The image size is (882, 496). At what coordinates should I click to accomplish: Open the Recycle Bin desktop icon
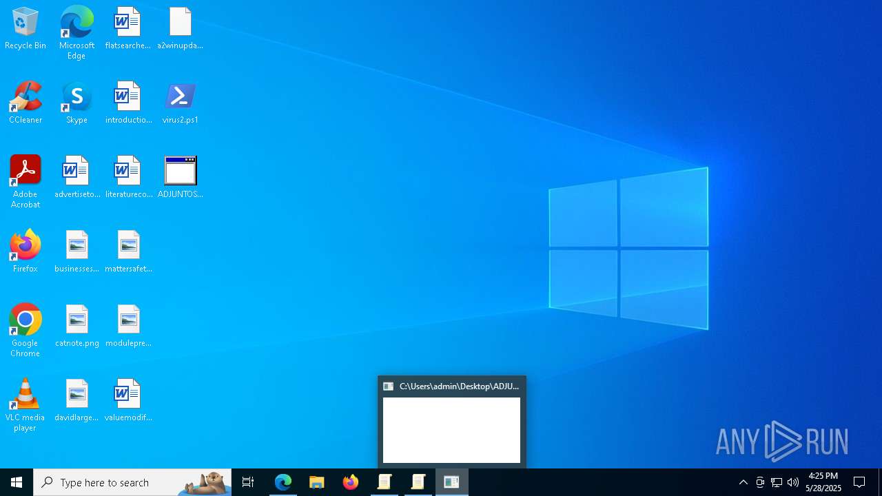click(x=25, y=28)
